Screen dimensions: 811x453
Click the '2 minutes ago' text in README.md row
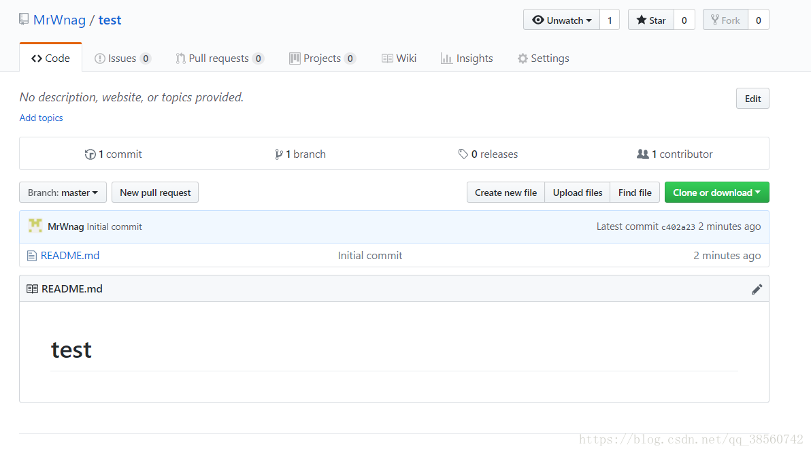727,256
